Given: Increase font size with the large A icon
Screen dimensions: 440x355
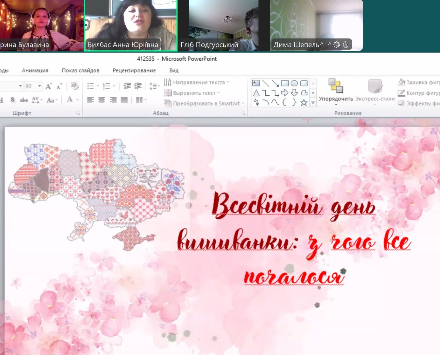Looking at the screenshot, I should pos(48,86).
